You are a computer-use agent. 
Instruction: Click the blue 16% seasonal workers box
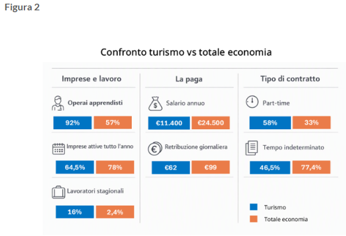point(74,212)
